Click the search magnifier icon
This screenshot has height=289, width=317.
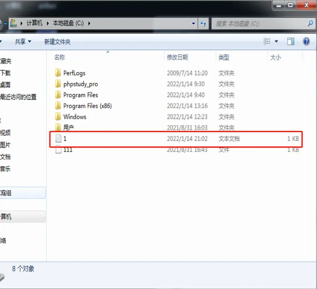pos(310,23)
